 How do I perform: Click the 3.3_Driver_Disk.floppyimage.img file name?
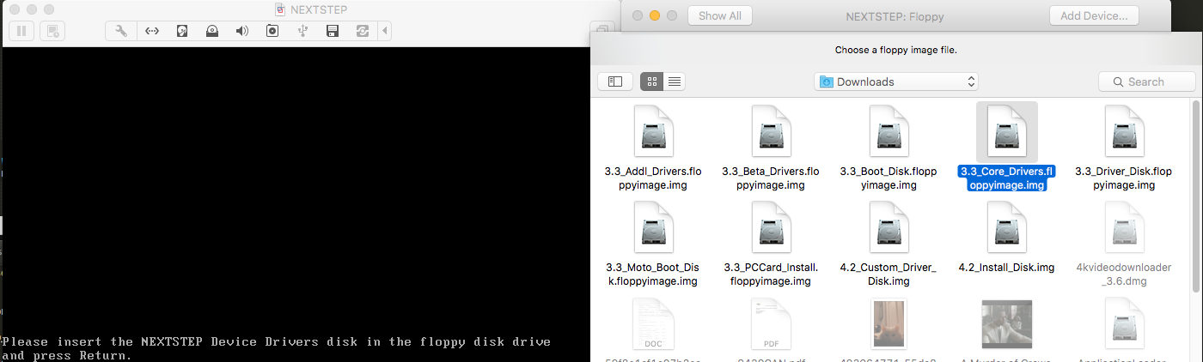point(1125,178)
